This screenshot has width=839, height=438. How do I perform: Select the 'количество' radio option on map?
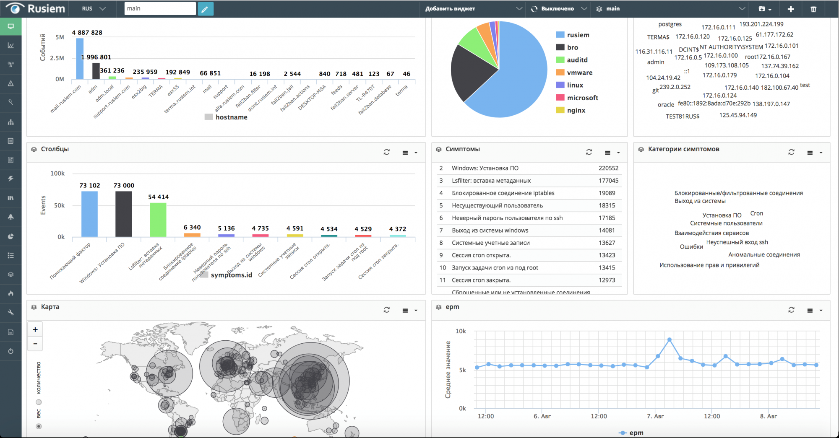pos(39,402)
